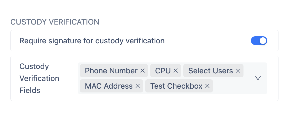Viewport: 290px width, 114px height.
Task: Remove the CPU tag via its x
Action: pyautogui.click(x=176, y=71)
